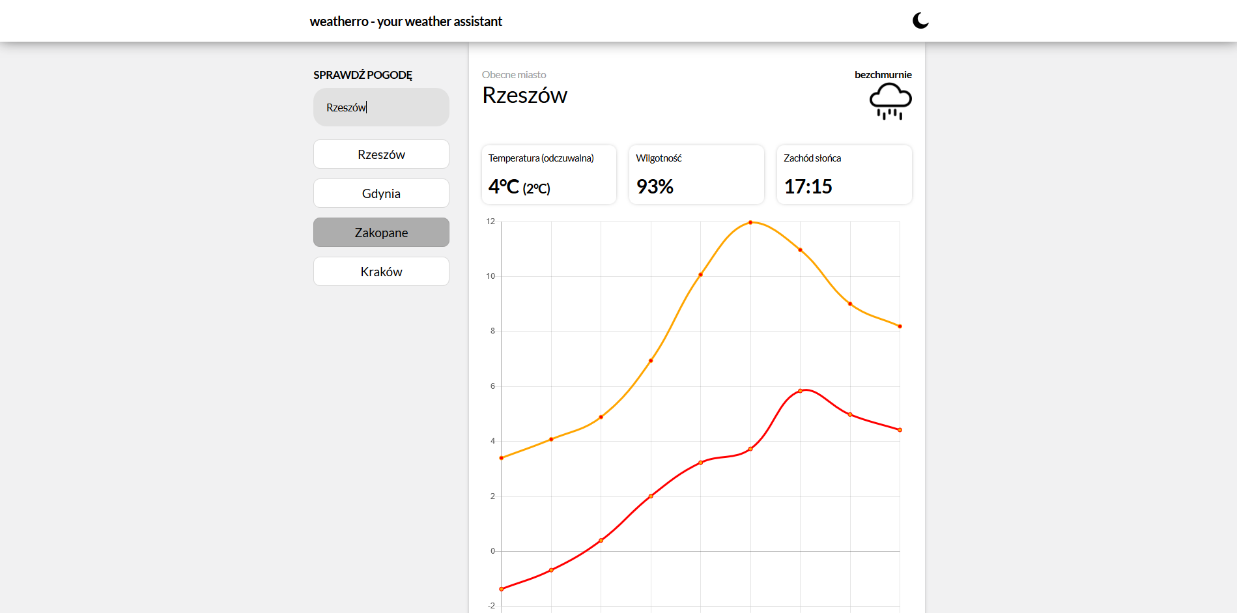Click the orange line peak point at 12
1237x613 pixels.
tap(750, 222)
